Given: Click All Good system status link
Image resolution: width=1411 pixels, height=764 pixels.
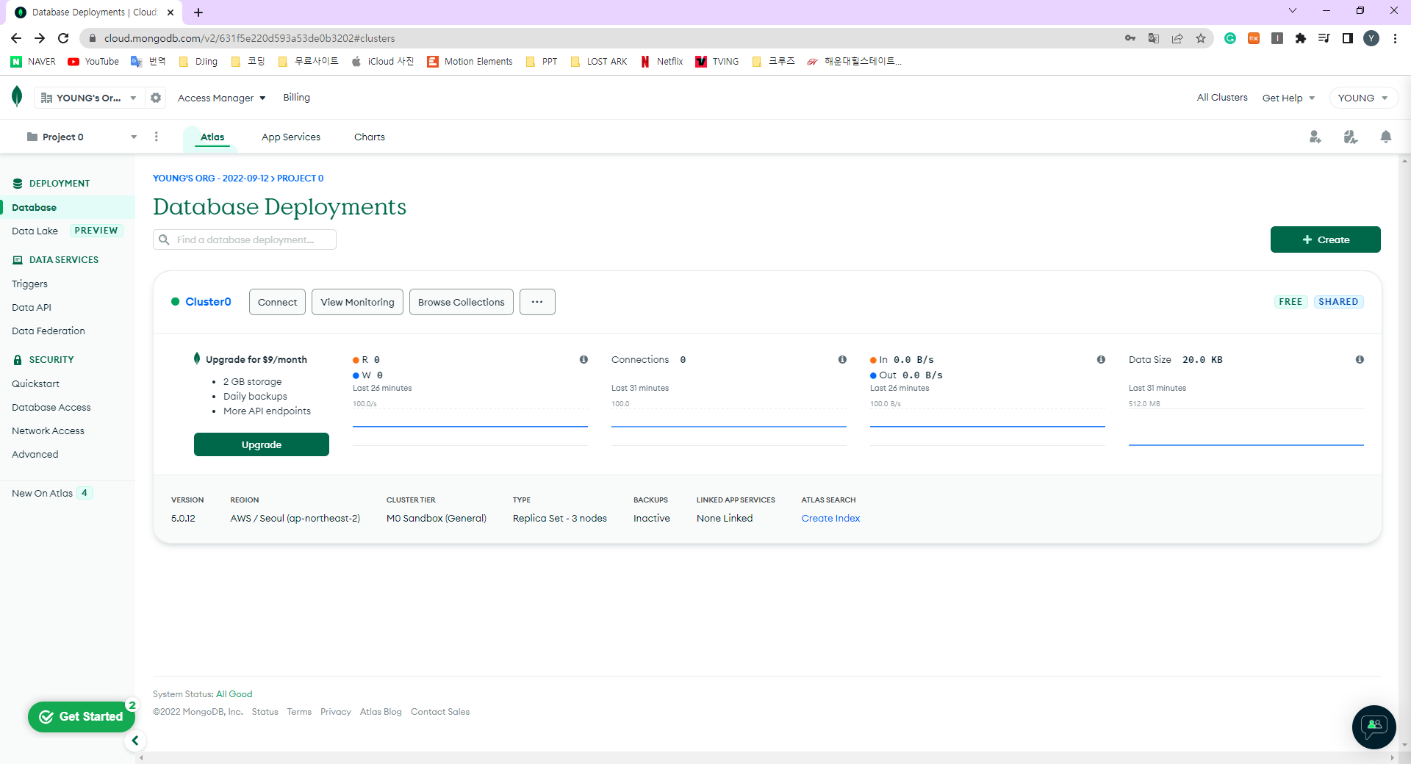Looking at the screenshot, I should 234,694.
